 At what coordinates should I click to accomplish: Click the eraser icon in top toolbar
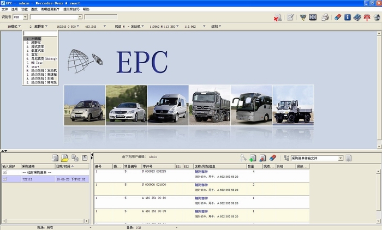click(x=338, y=17)
